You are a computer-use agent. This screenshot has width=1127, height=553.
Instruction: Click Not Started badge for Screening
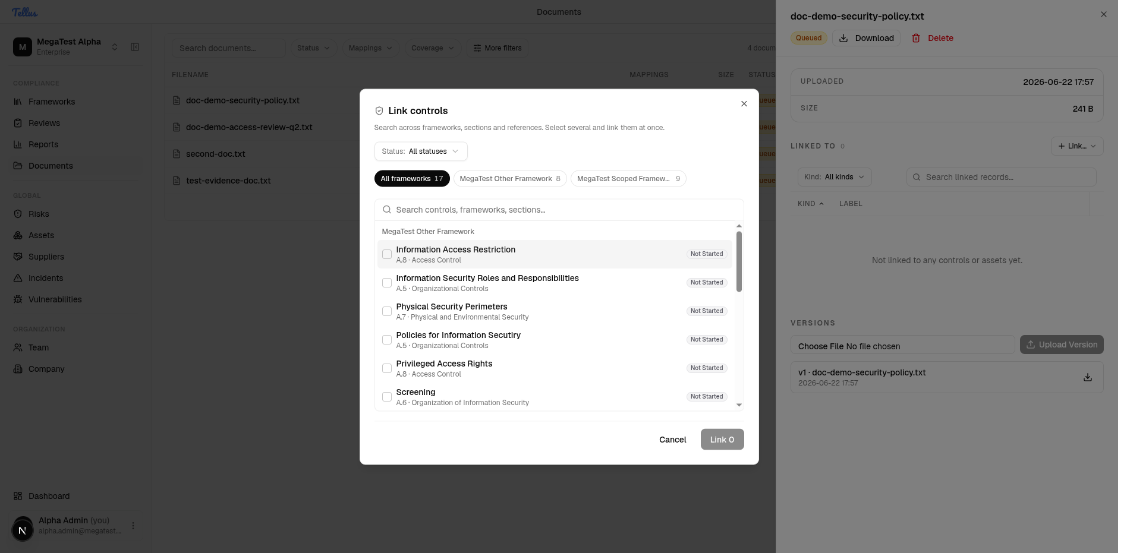point(707,397)
